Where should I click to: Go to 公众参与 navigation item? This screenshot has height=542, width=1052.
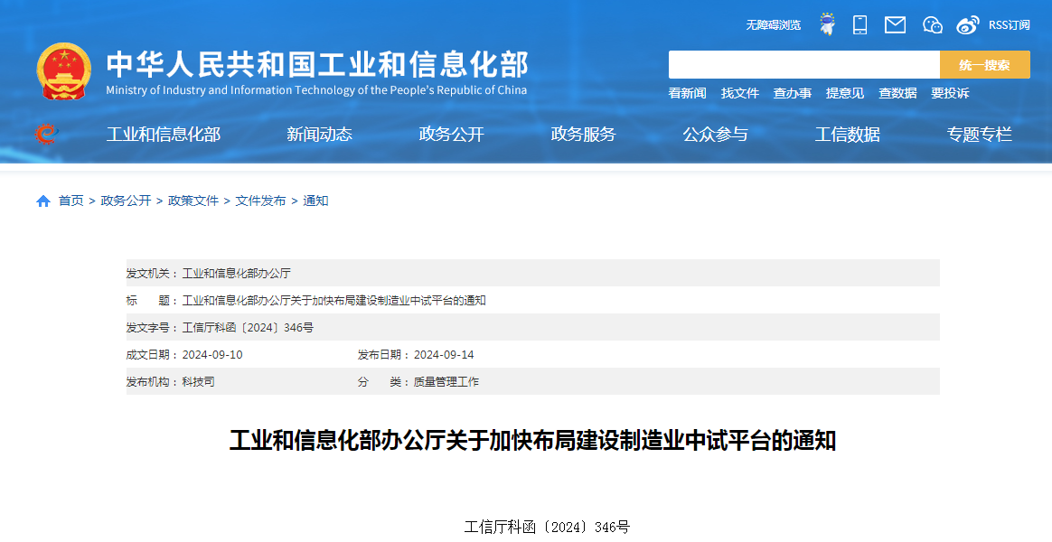click(x=715, y=135)
